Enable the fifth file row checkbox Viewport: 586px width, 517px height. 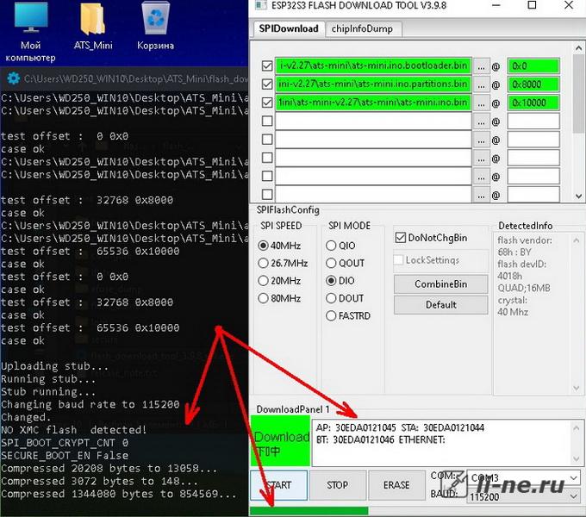pyautogui.click(x=267, y=140)
